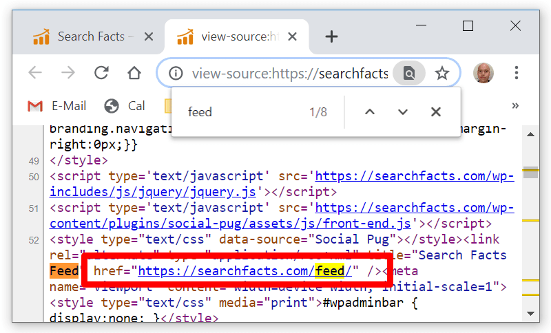Bookmark this page with the star
This screenshot has height=333, width=551.
[x=441, y=74]
